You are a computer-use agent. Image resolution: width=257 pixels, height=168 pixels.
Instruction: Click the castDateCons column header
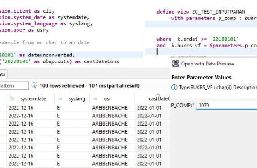[x=152, y=99]
